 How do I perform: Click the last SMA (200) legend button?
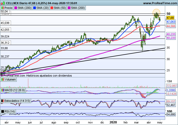point(76,8)
